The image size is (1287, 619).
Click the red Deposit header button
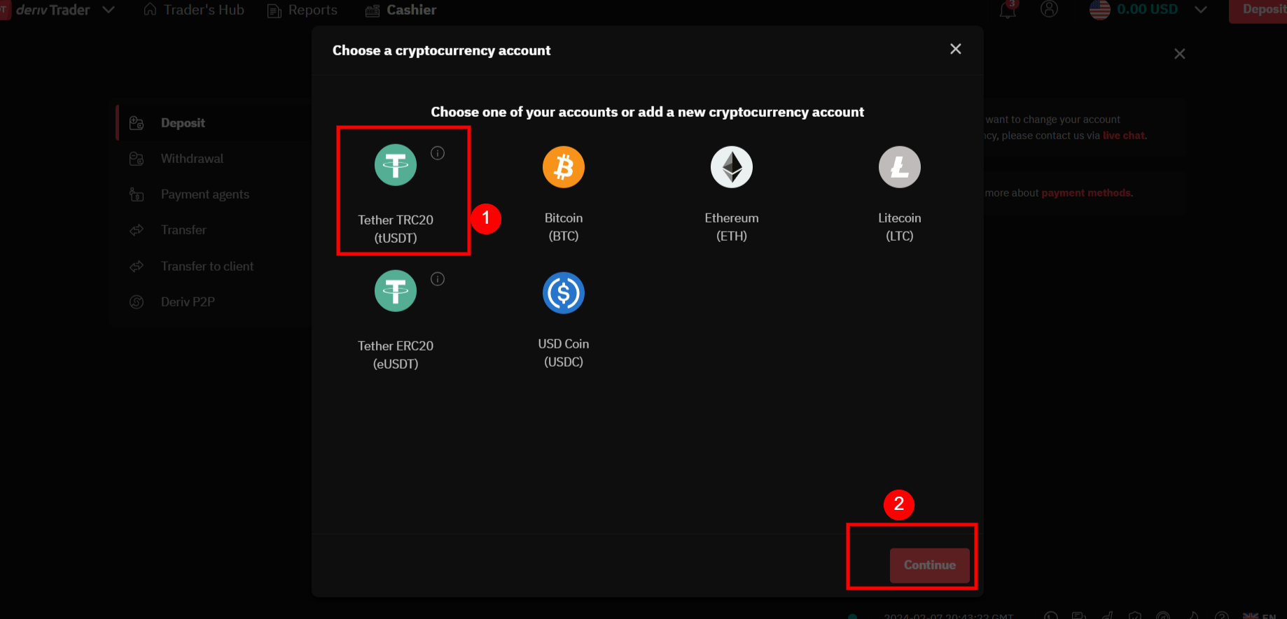(x=1258, y=10)
